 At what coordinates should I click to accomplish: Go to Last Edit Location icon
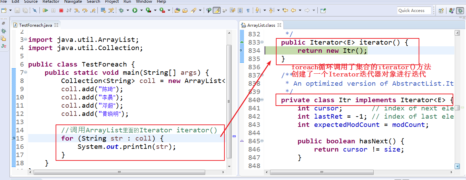point(285,11)
